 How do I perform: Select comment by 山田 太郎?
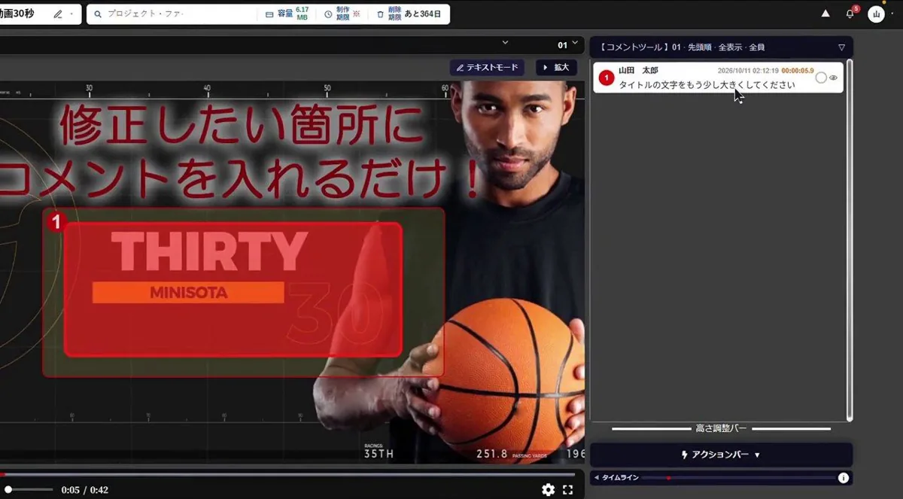pyautogui.click(x=718, y=78)
